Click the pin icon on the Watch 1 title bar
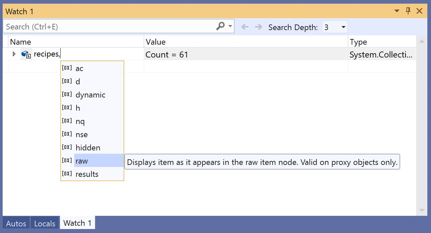431x233 pixels. tap(407, 11)
